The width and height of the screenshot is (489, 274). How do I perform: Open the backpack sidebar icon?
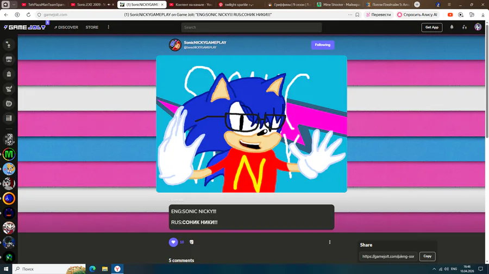(x=9, y=74)
